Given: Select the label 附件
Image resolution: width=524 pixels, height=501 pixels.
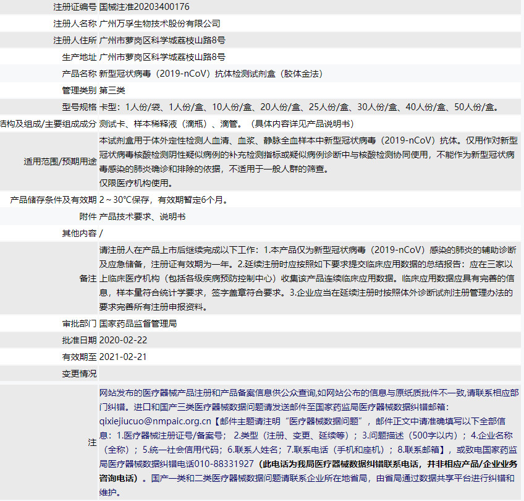Looking at the screenshot, I should coord(88,216).
